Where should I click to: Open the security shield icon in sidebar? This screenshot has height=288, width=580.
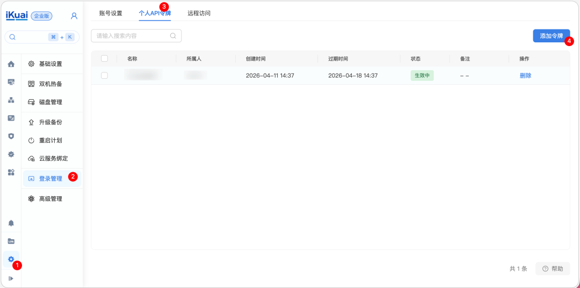[11, 136]
